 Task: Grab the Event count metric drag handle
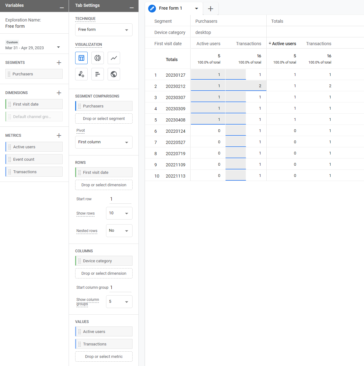(10, 159)
